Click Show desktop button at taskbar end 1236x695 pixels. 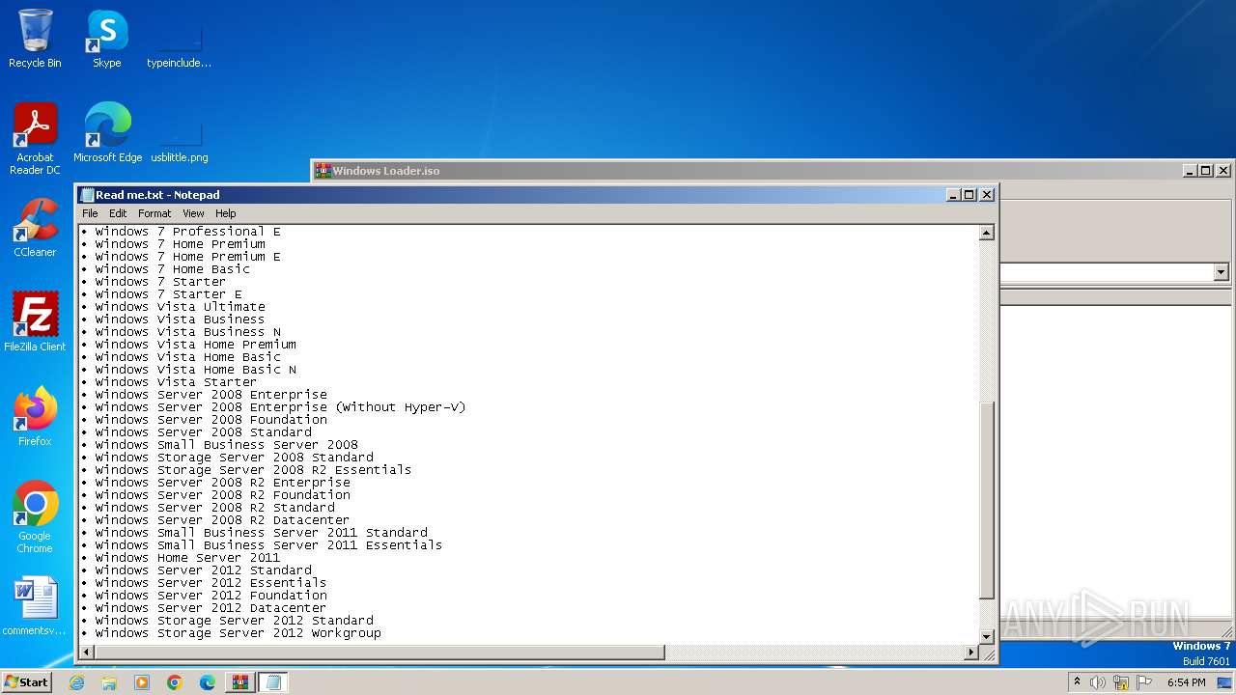tap(1225, 682)
